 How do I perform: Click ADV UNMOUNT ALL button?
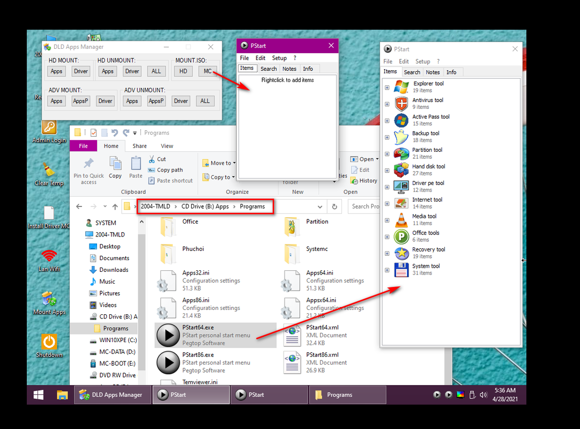[x=205, y=101]
